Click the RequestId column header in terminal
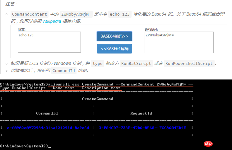Screen dimensions: 232x150 141,113
